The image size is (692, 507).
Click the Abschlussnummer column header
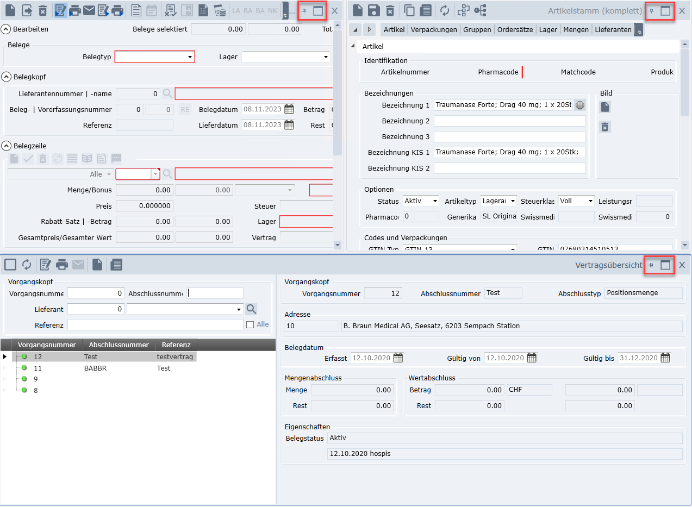[x=119, y=345]
